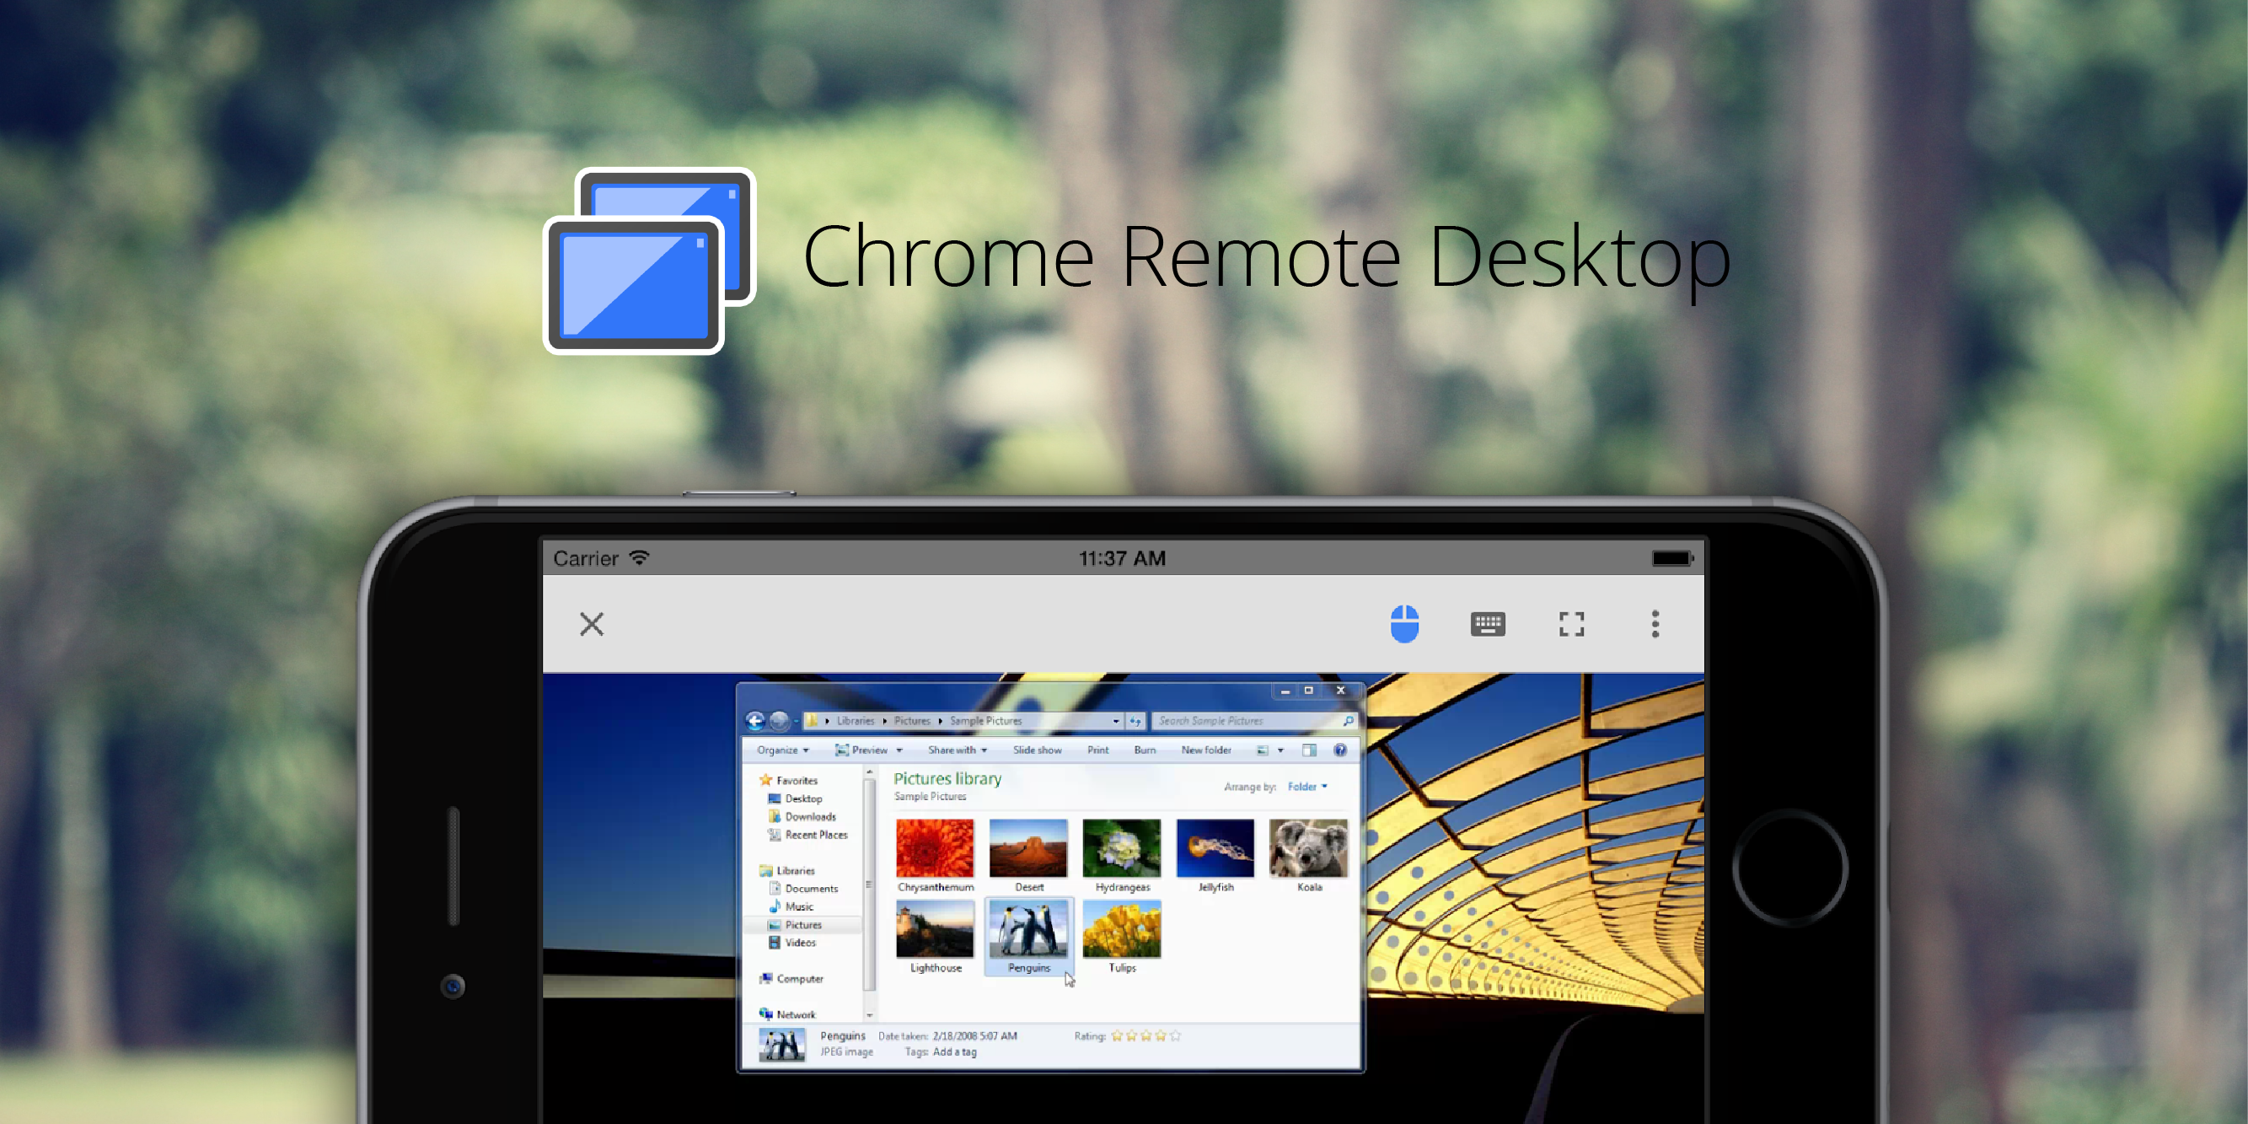Click the Date taken value 2/18/2008 5:07 AM
The width and height of the screenshot is (2248, 1124).
click(x=974, y=1035)
